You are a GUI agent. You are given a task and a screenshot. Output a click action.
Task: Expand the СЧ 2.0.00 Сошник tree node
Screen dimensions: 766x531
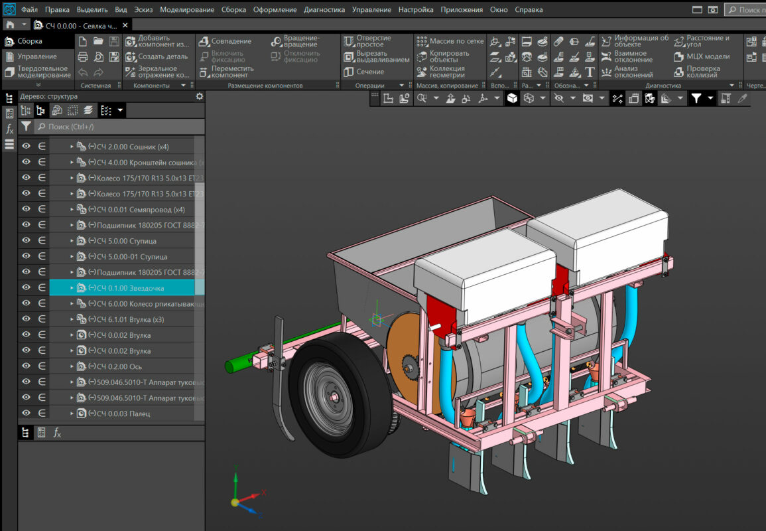[x=72, y=146]
